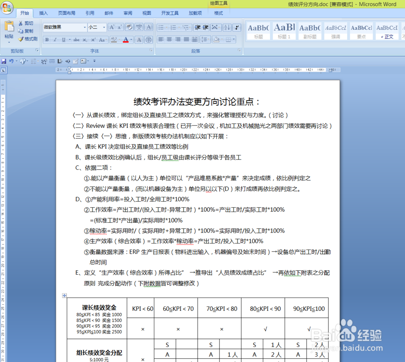Open the multilevel list dropdown
The image size is (405, 362).
(186, 27)
